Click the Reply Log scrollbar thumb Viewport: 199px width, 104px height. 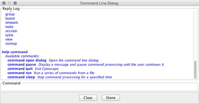[x=195, y=70]
